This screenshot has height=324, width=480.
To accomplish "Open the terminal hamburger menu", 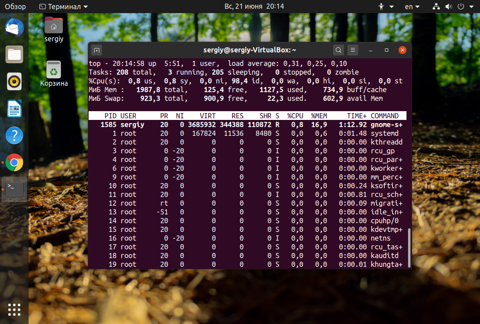I will tap(353, 50).
